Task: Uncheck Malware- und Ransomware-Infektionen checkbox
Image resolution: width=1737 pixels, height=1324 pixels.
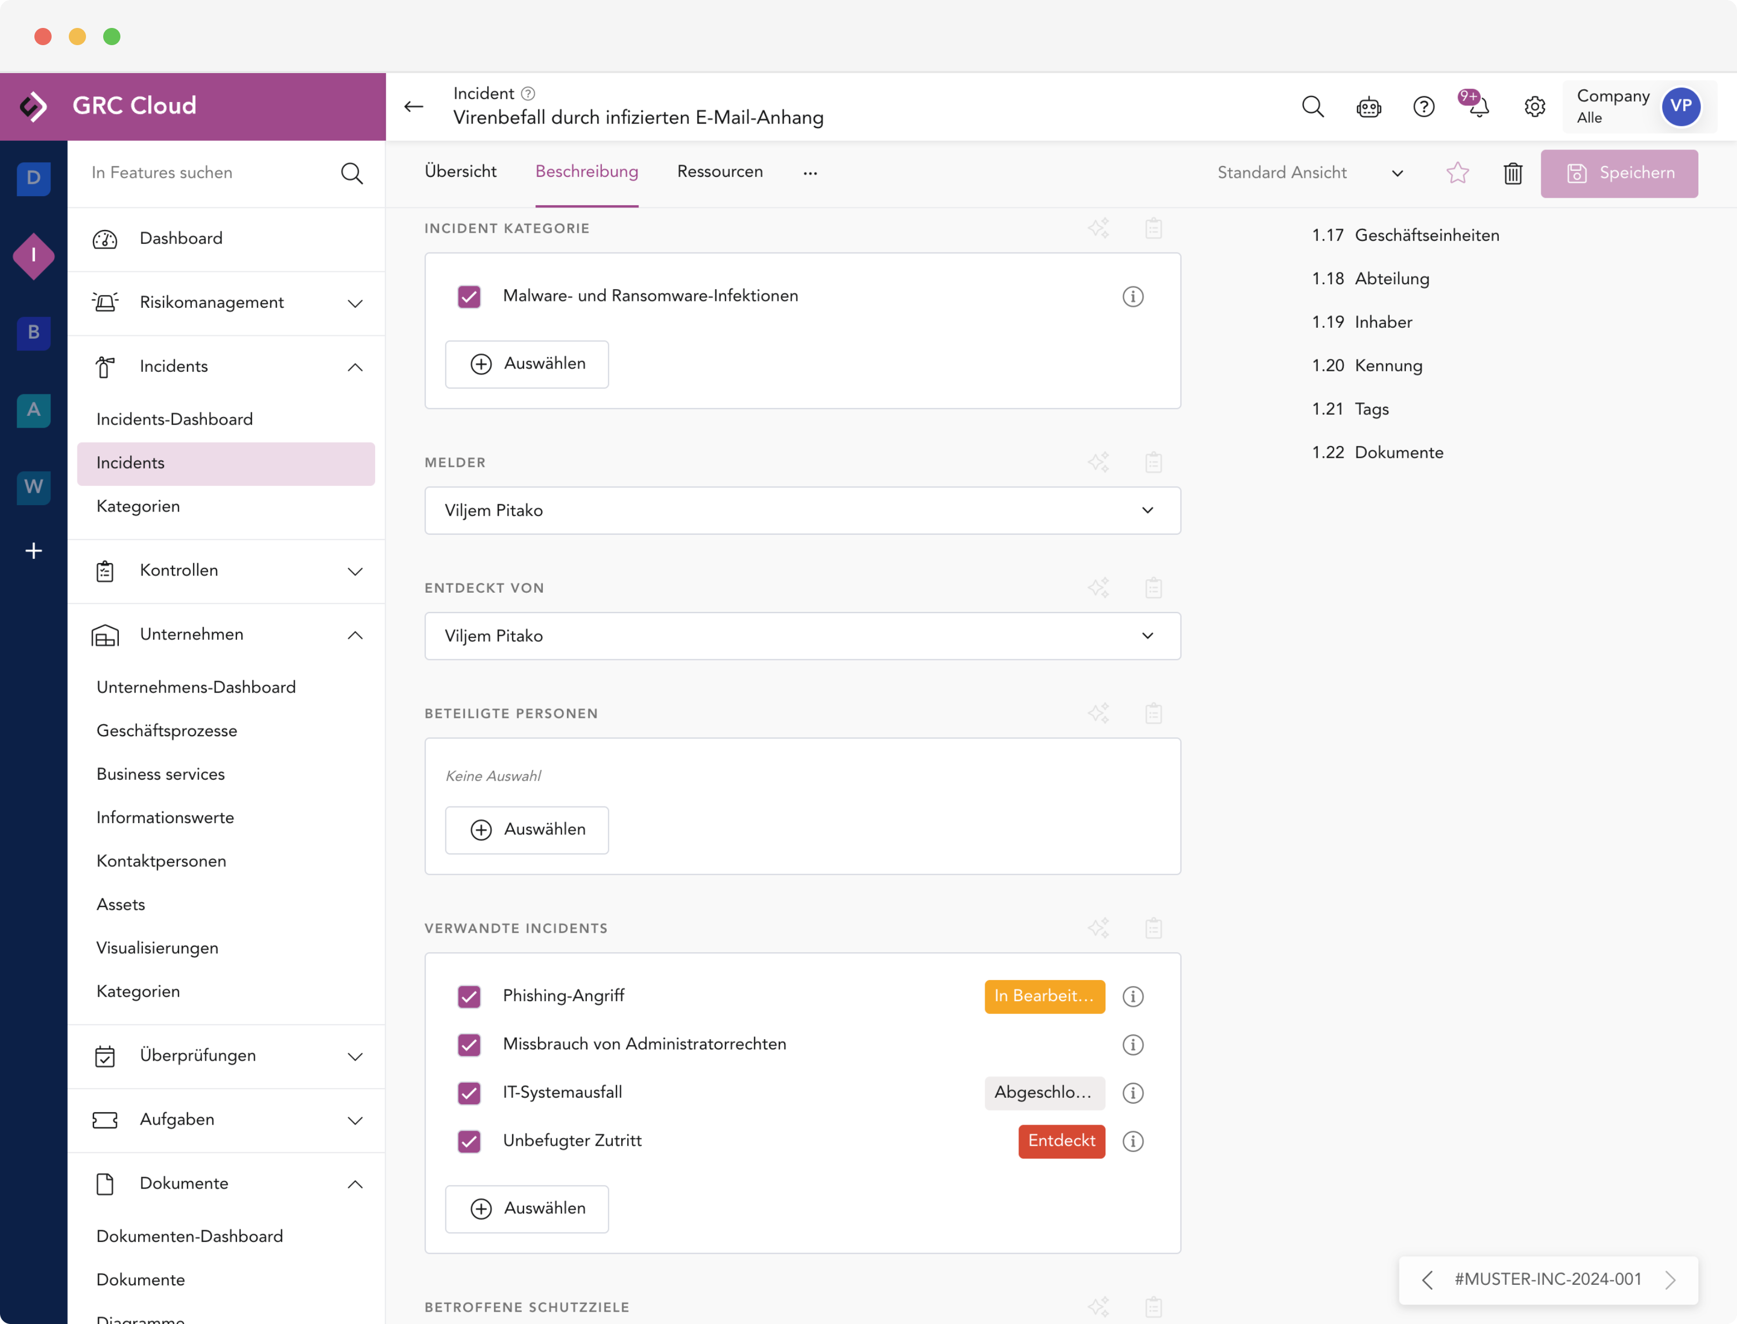Action: (469, 296)
